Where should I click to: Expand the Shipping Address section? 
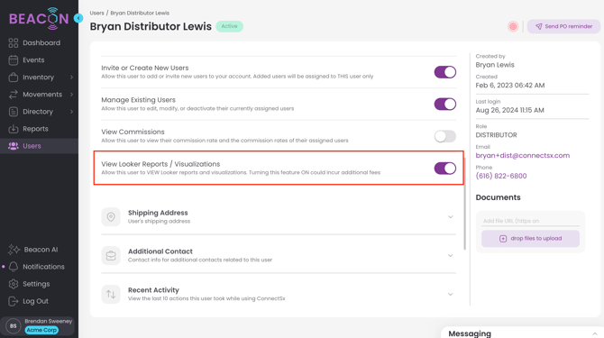279,216
